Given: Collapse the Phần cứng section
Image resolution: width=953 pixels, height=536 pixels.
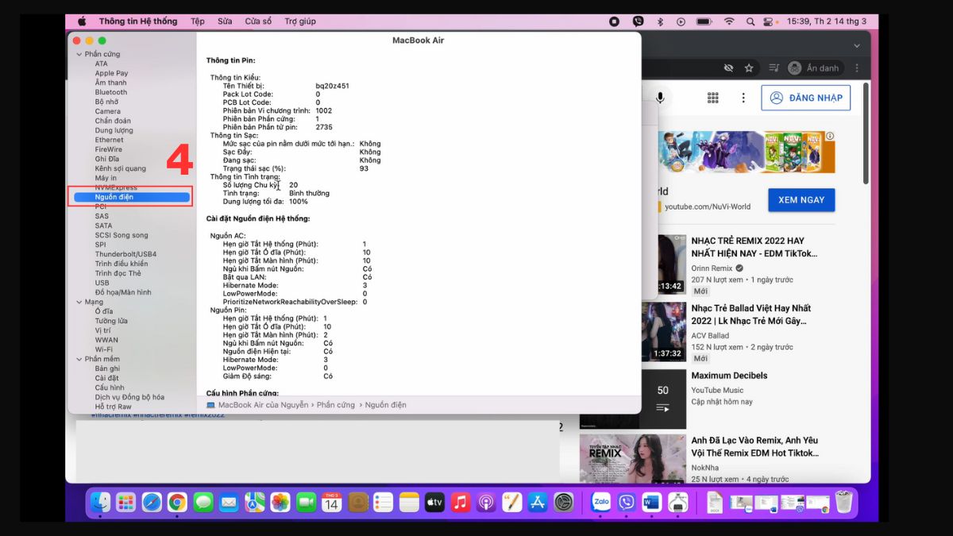Looking at the screenshot, I should tap(79, 54).
